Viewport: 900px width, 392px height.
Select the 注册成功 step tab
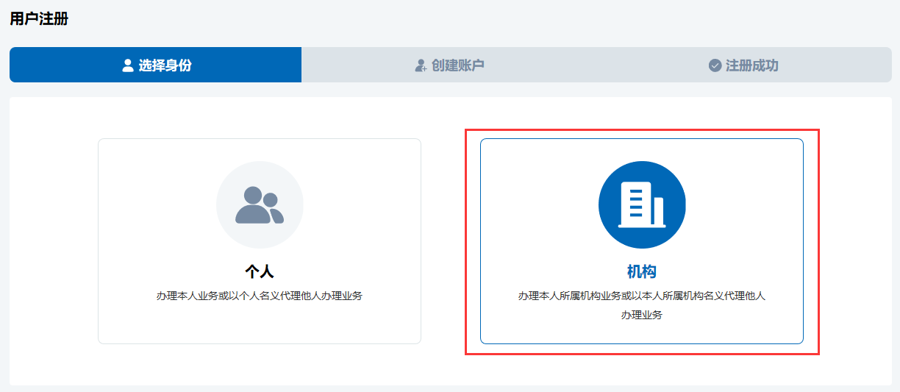(744, 65)
